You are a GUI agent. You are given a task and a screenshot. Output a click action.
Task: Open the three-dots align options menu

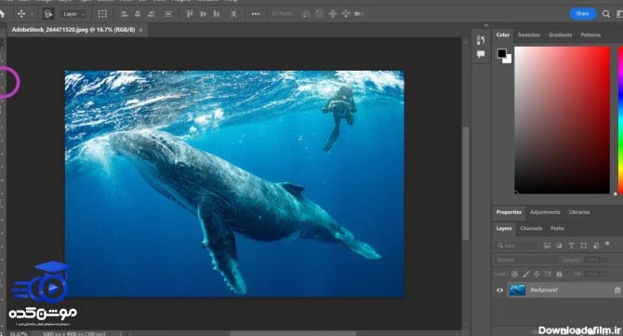(x=256, y=14)
